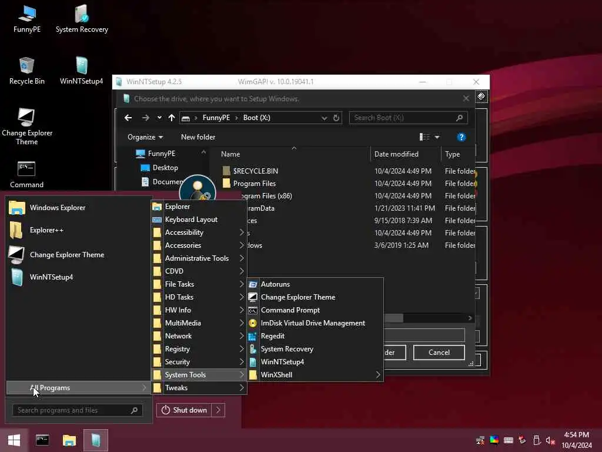The width and height of the screenshot is (602, 452).
Task: Open Change Explorer Theme desktop shortcut
Action: click(x=27, y=127)
